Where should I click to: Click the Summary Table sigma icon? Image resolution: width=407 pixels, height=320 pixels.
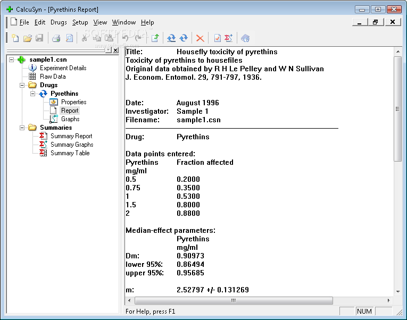coord(43,153)
